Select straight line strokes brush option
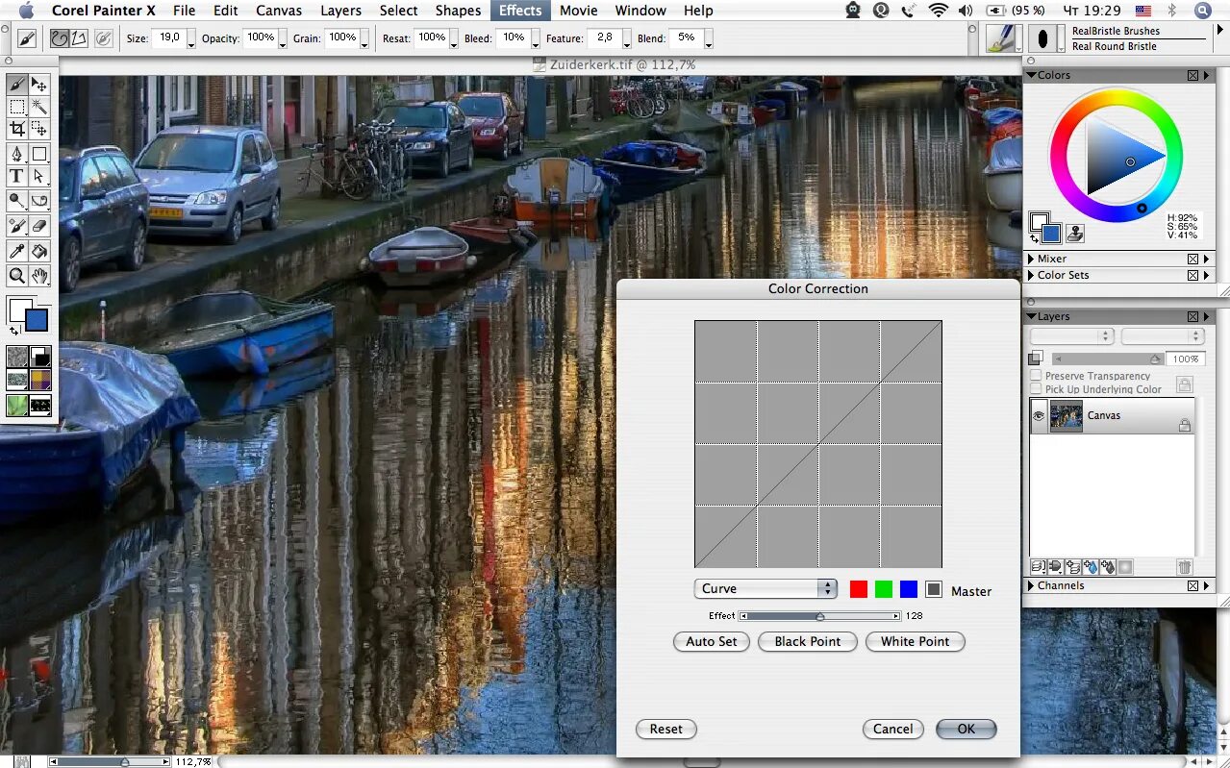The image size is (1230, 768). coord(79,38)
